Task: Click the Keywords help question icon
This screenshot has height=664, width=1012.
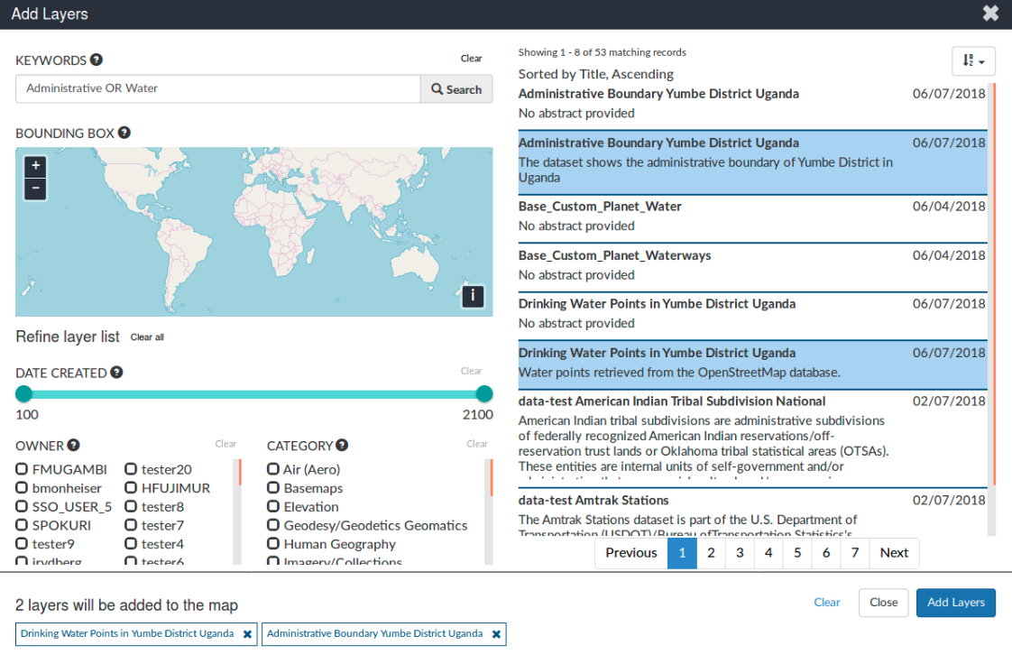Action: (97, 60)
